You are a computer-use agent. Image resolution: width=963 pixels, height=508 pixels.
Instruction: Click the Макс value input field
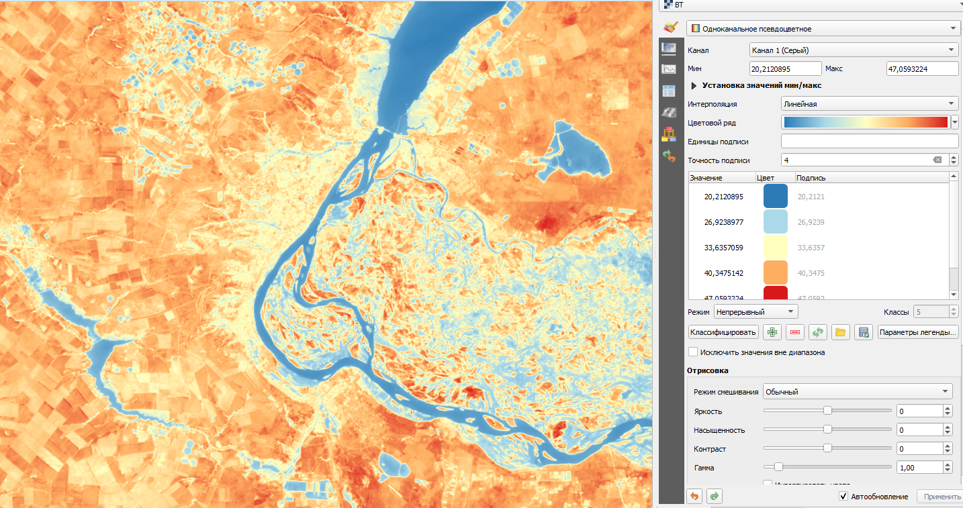point(923,68)
